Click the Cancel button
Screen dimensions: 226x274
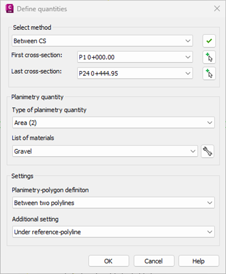click(x=154, y=261)
